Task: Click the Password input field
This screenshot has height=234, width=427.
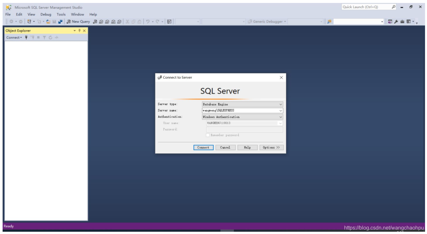Action: pos(245,130)
